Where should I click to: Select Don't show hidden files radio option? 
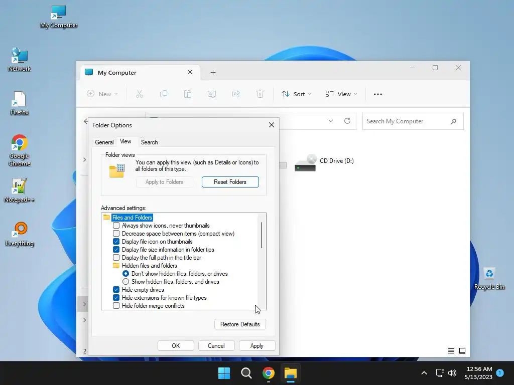point(125,273)
